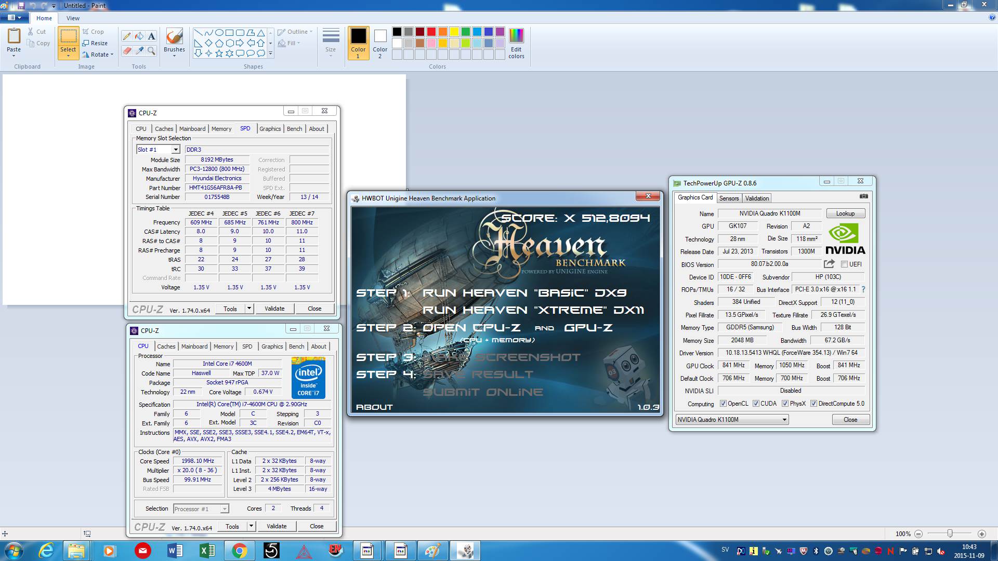
Task: Toggle the CUDA checkbox
Action: coord(756,404)
